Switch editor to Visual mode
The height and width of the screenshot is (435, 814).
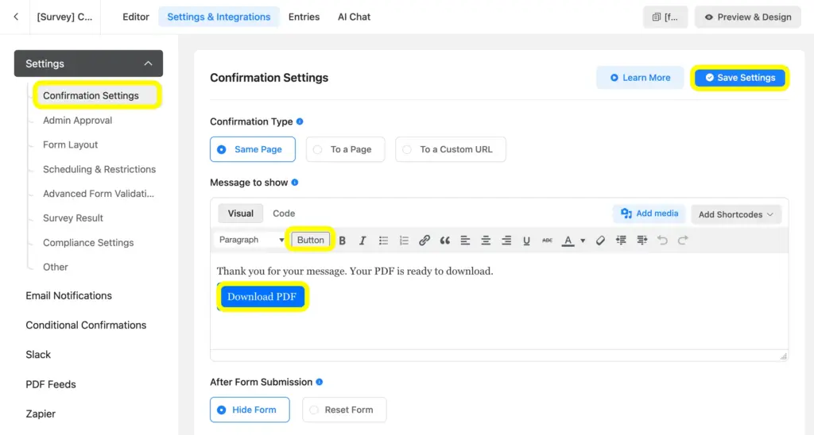coord(240,214)
